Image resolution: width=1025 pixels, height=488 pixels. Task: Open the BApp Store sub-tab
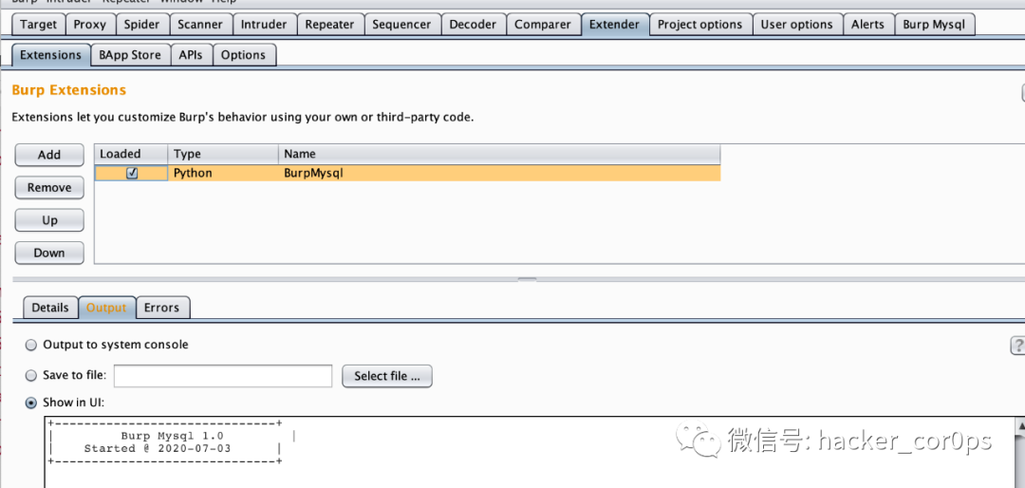[x=130, y=55]
